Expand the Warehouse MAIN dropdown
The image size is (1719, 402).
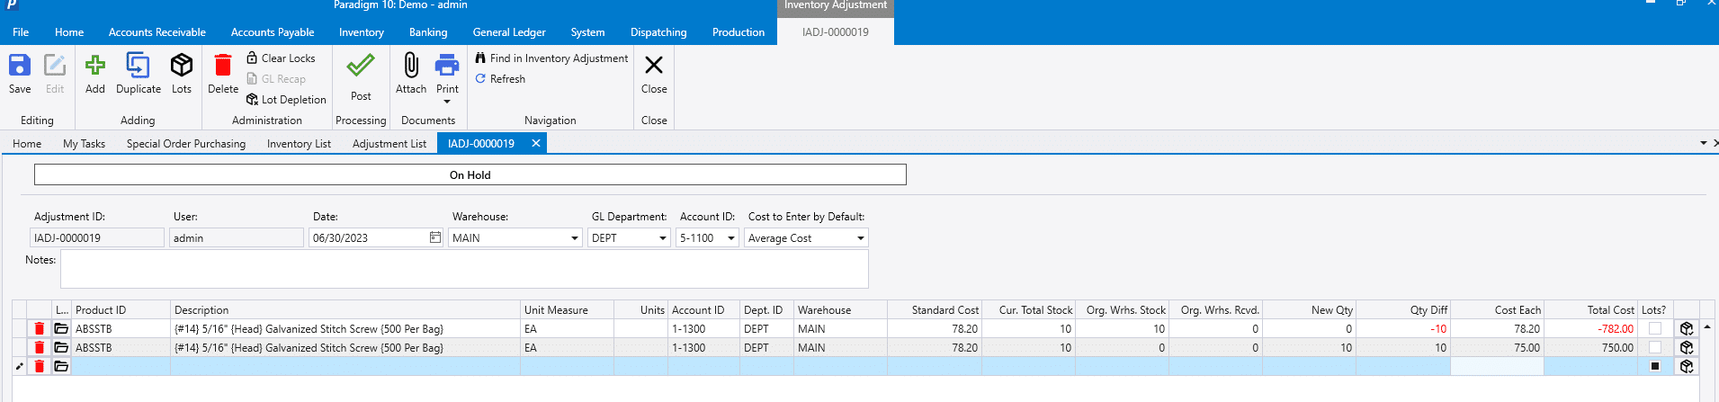[575, 238]
